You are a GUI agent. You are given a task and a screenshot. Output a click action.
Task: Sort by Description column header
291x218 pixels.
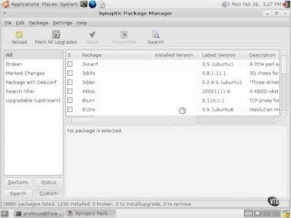point(263,55)
